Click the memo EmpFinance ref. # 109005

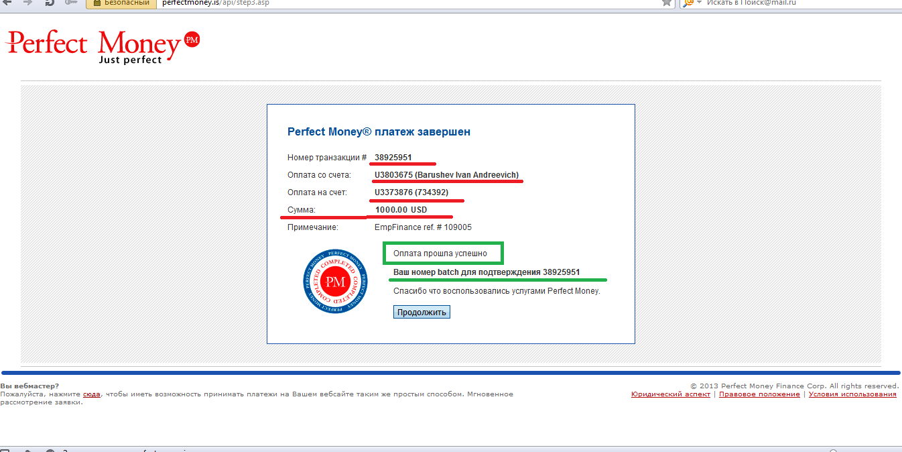pyautogui.click(x=423, y=227)
